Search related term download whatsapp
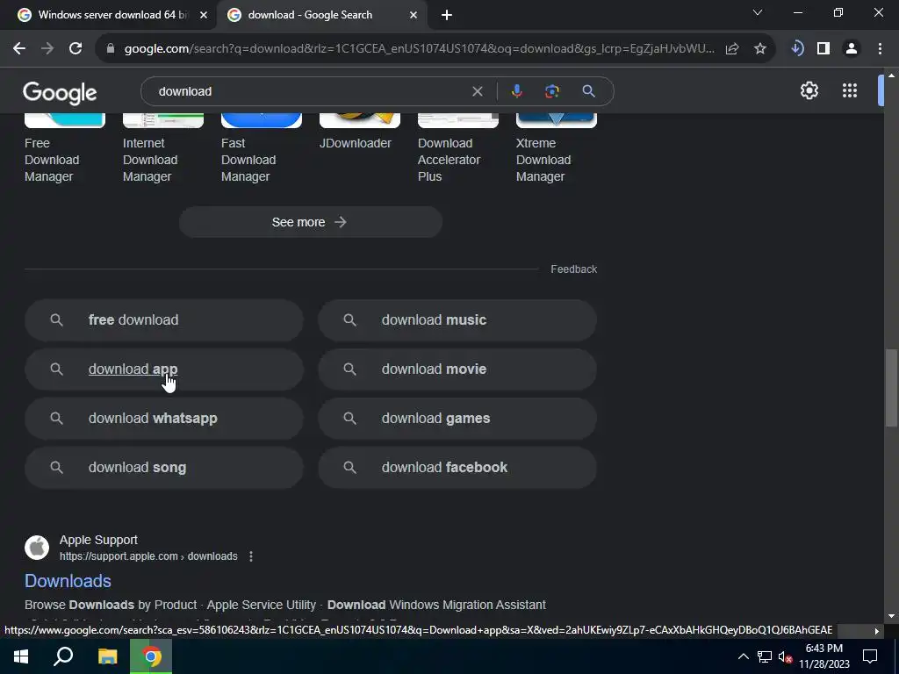This screenshot has width=899, height=674. coord(163,419)
